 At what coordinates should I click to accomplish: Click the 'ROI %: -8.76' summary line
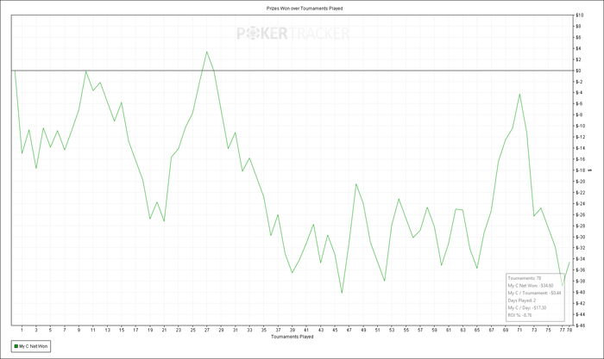click(519, 315)
